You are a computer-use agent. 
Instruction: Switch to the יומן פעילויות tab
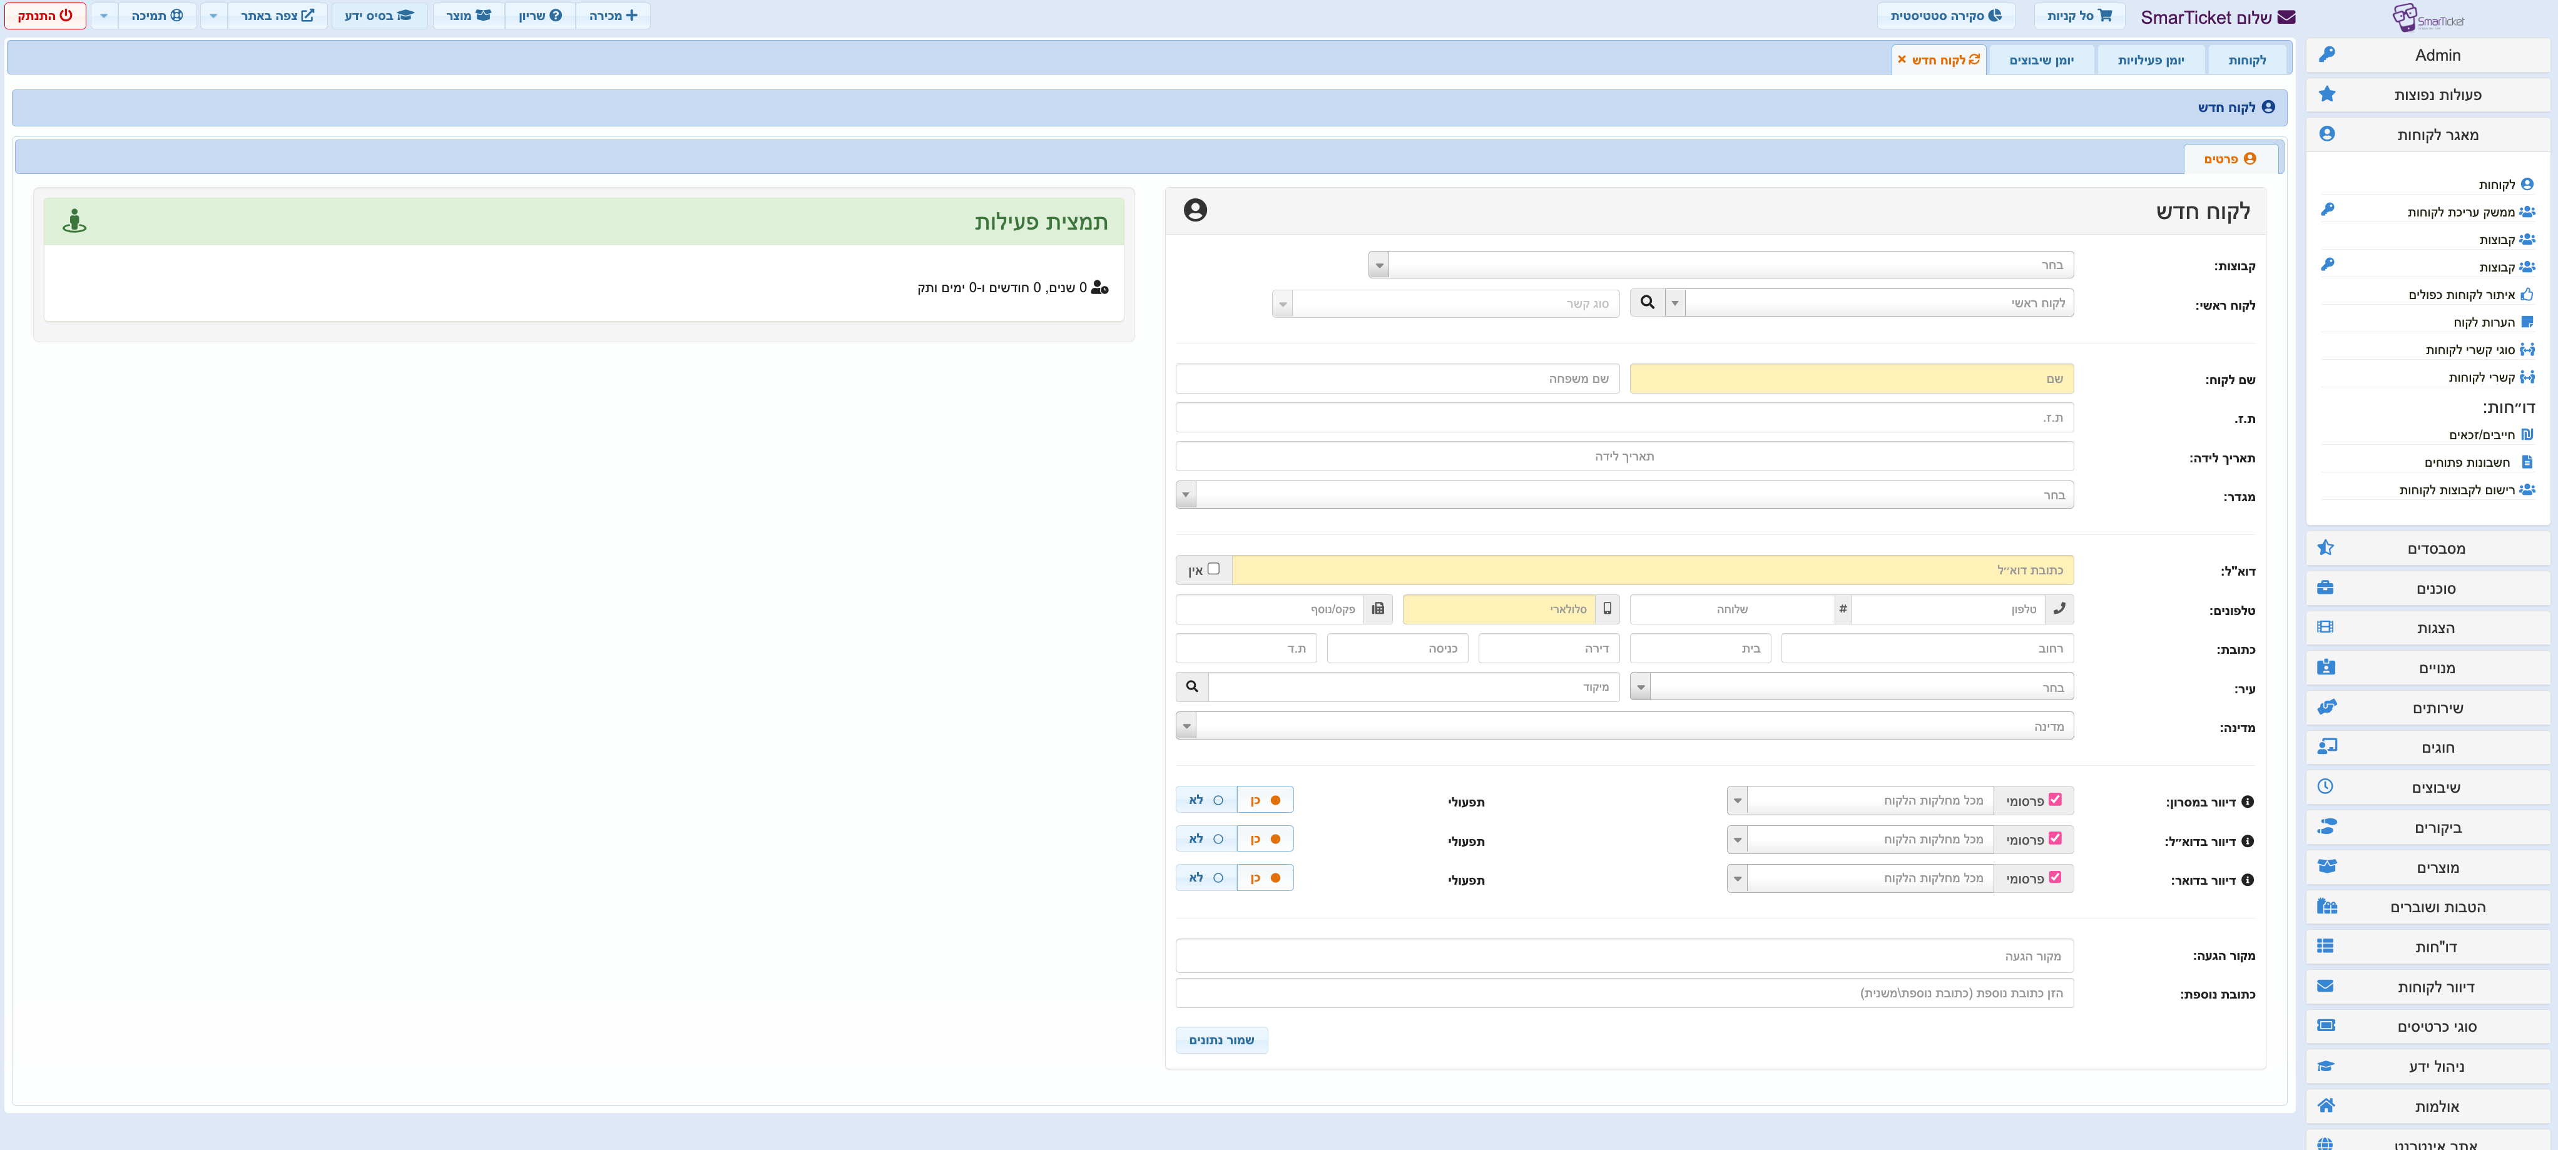pyautogui.click(x=2151, y=61)
